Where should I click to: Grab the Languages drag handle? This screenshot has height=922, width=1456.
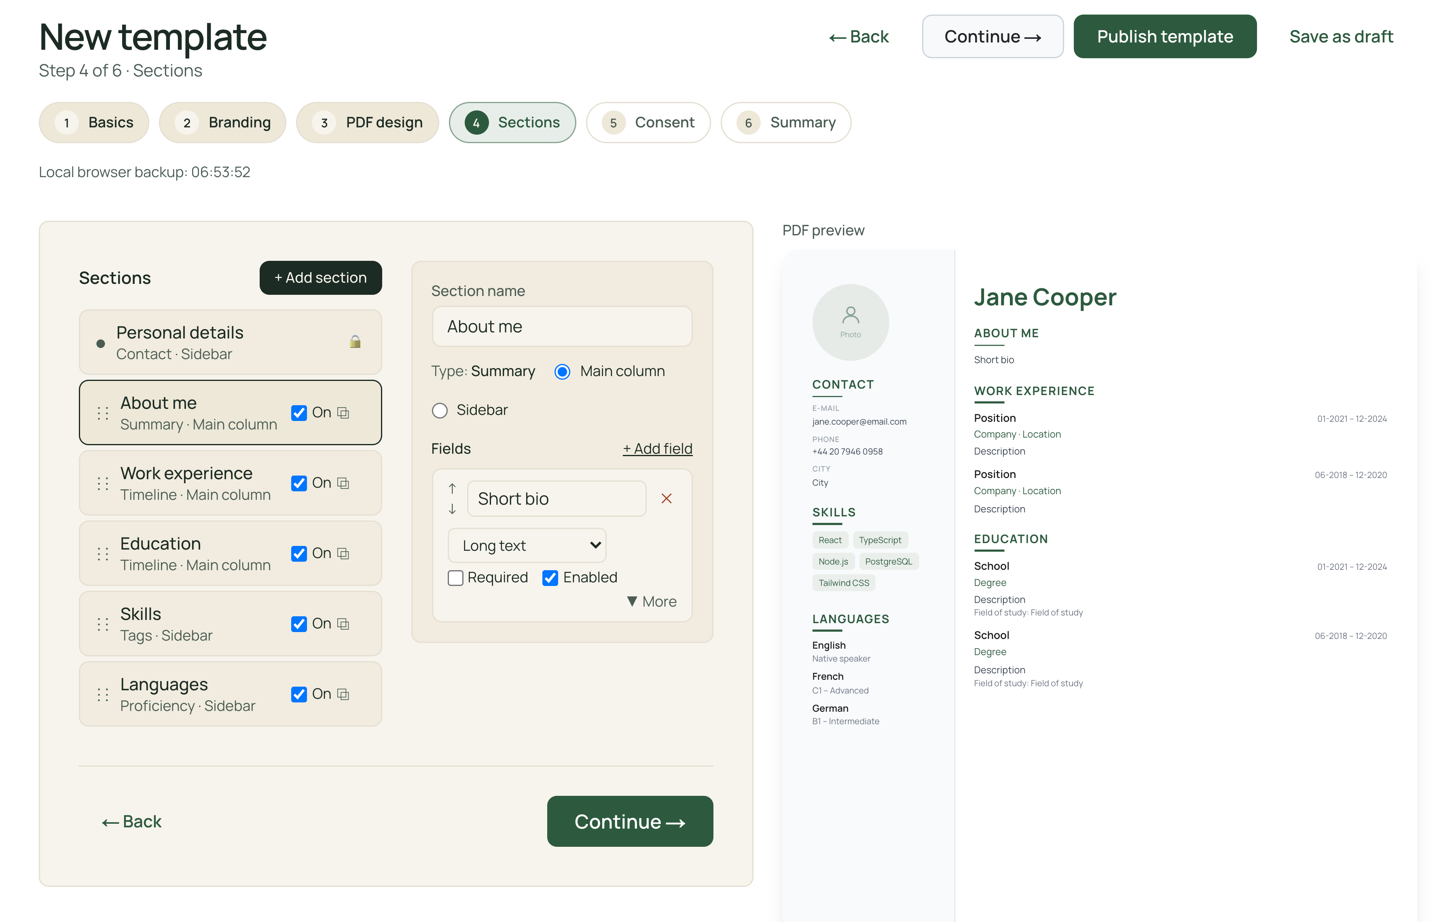(103, 694)
